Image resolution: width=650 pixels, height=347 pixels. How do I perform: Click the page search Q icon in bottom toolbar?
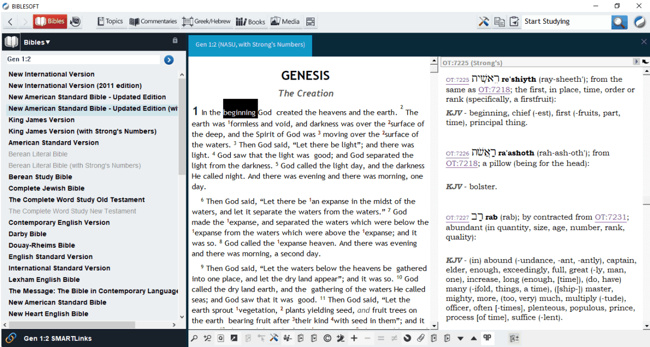[x=221, y=338]
